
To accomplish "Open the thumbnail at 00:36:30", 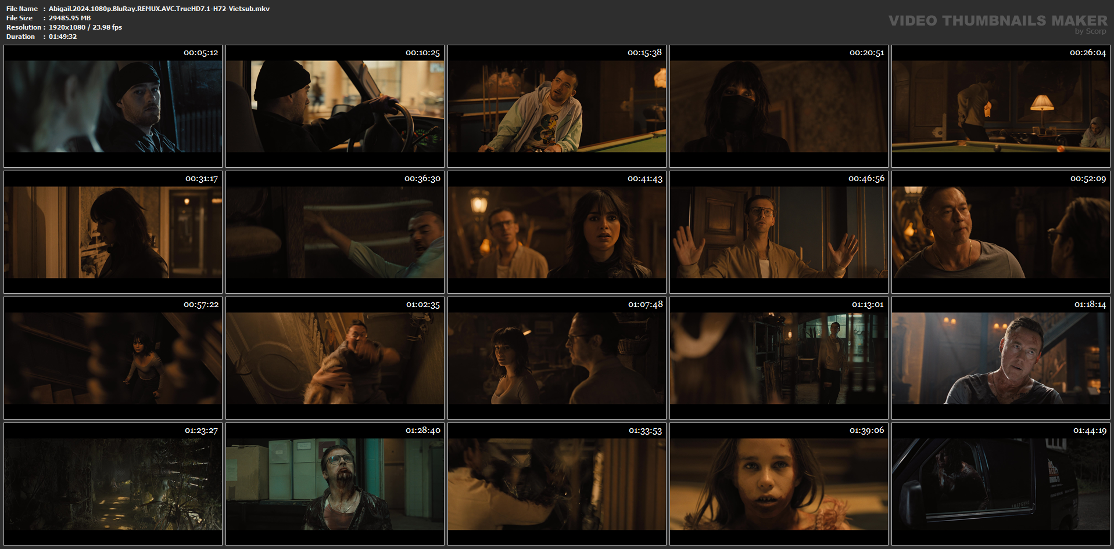I will (x=335, y=232).
